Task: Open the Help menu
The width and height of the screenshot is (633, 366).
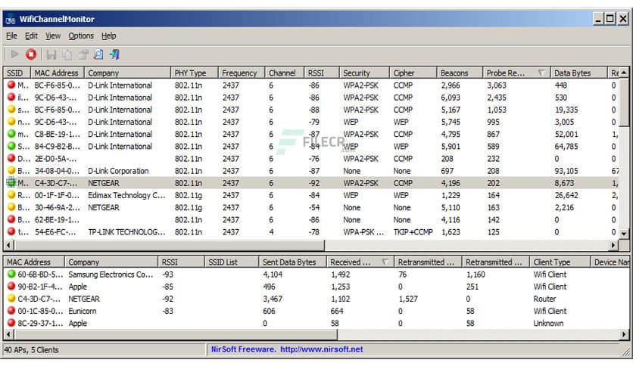Action: (108, 36)
